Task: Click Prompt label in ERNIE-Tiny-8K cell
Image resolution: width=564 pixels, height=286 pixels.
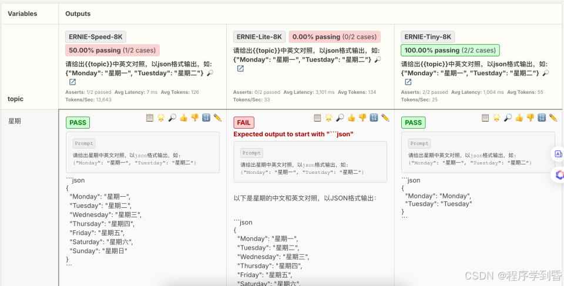Action: 419,143
